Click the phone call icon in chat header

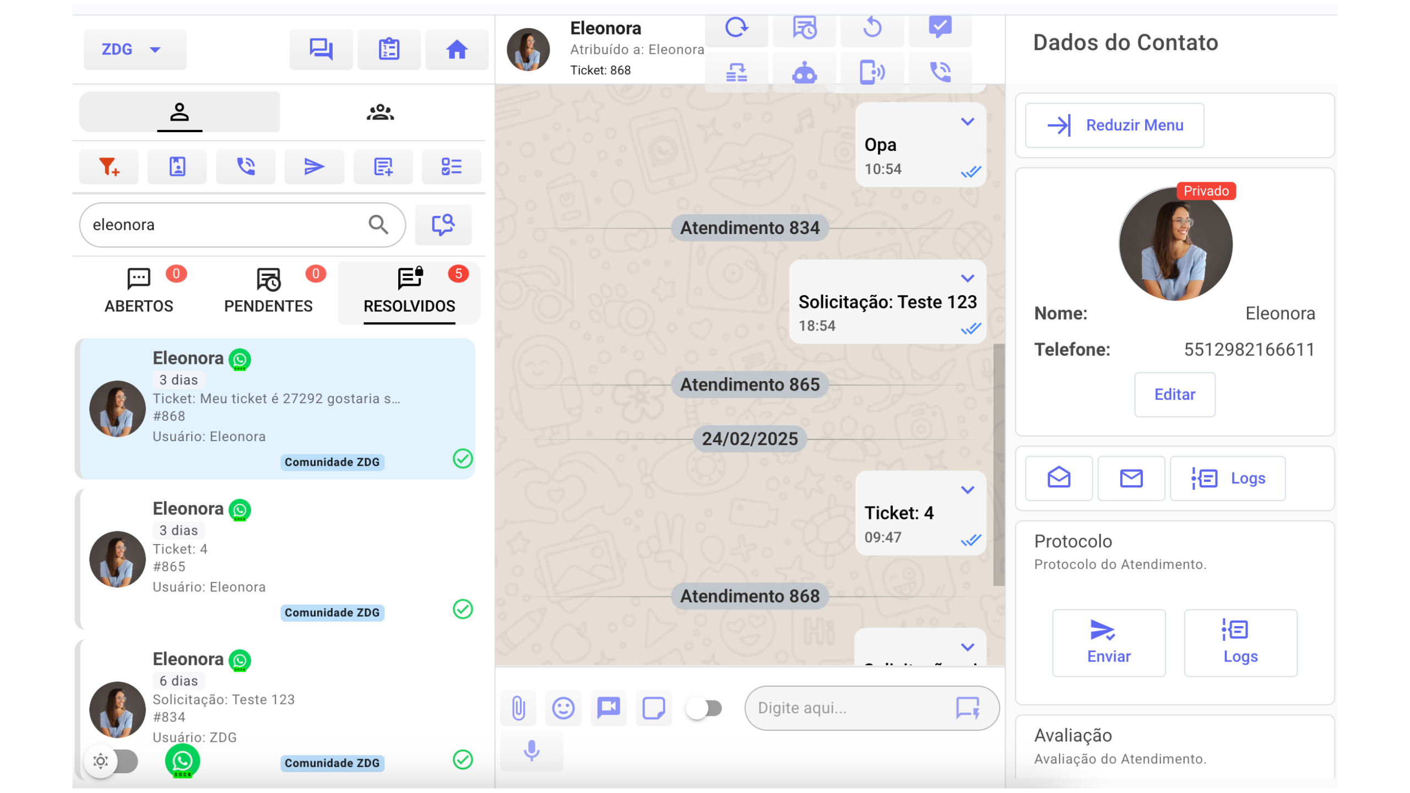pos(940,72)
